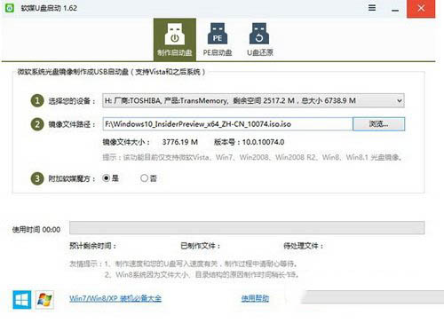Click the 浏览... browse button

[x=378, y=124]
